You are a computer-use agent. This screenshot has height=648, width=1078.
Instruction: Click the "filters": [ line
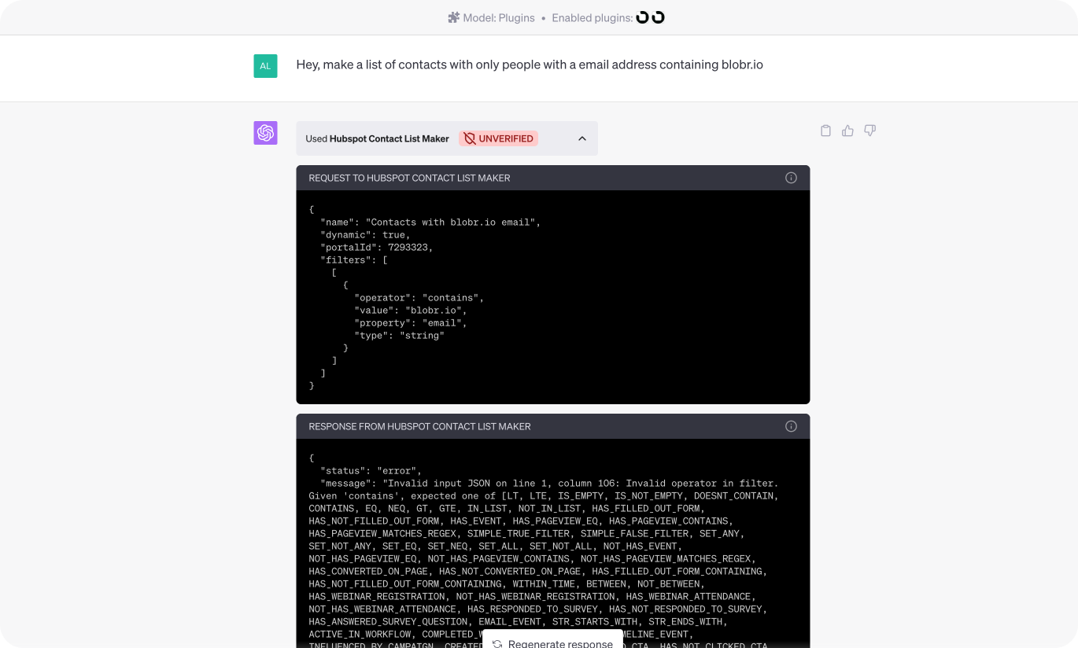(354, 260)
